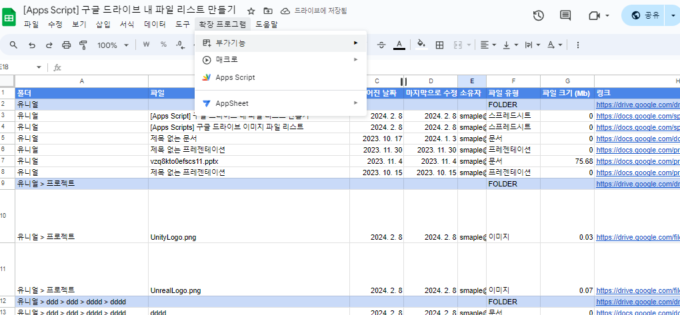Select cell with UnityLogo.png

[249, 216]
